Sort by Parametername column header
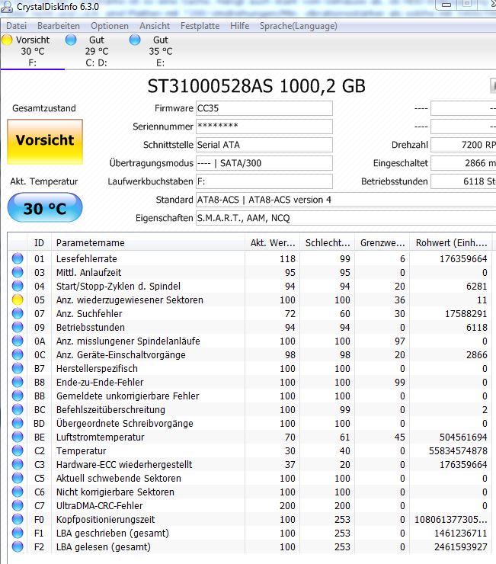 tap(148, 243)
